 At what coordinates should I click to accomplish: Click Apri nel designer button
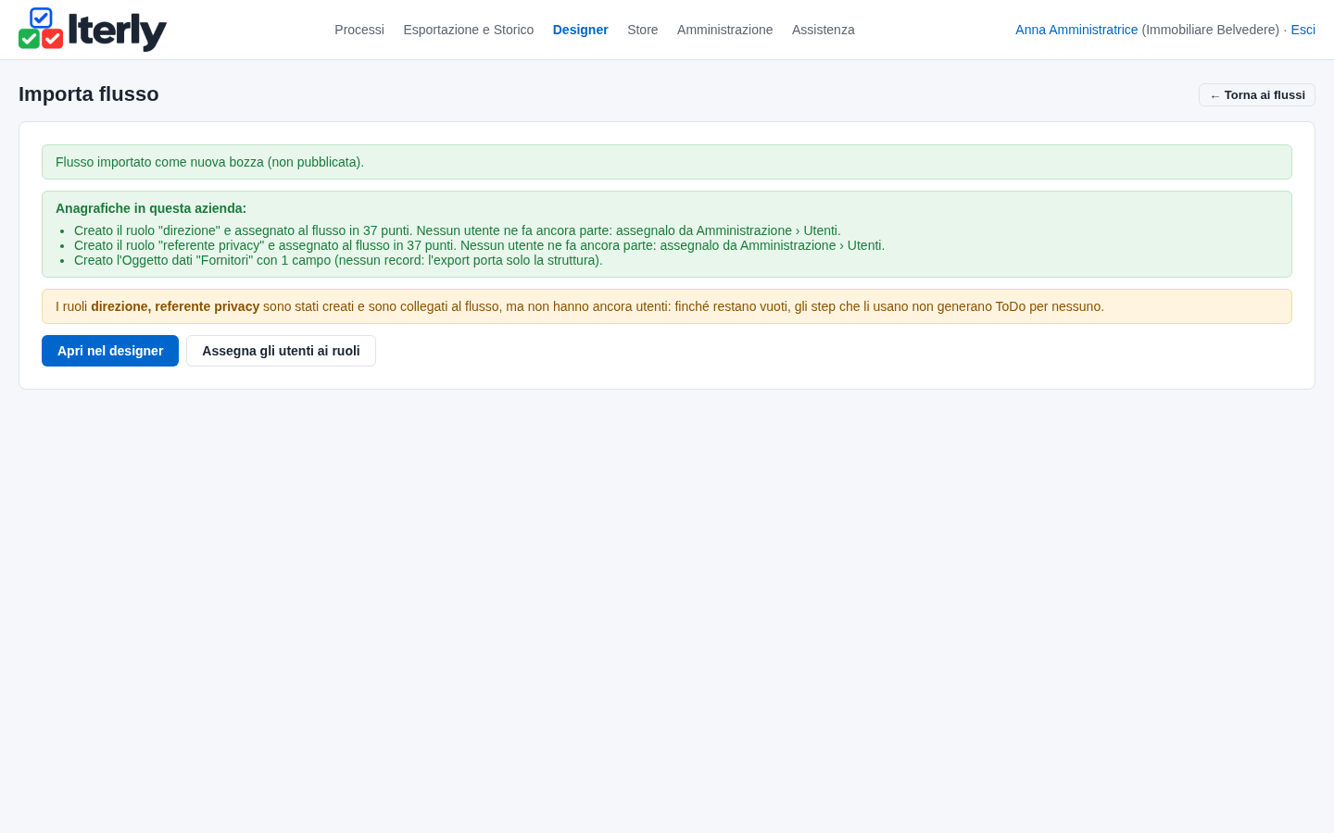coord(110,351)
